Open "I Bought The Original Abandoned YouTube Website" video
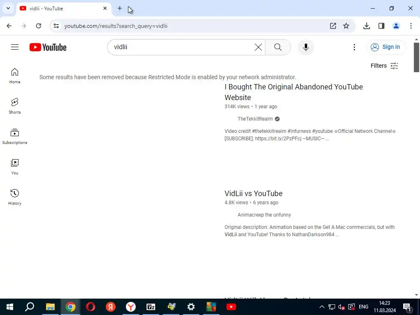The height and width of the screenshot is (315, 420). point(294,92)
